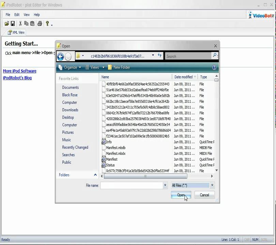Select Desktop in Favorite Links
The height and width of the screenshot is (245, 276).
[68, 117]
